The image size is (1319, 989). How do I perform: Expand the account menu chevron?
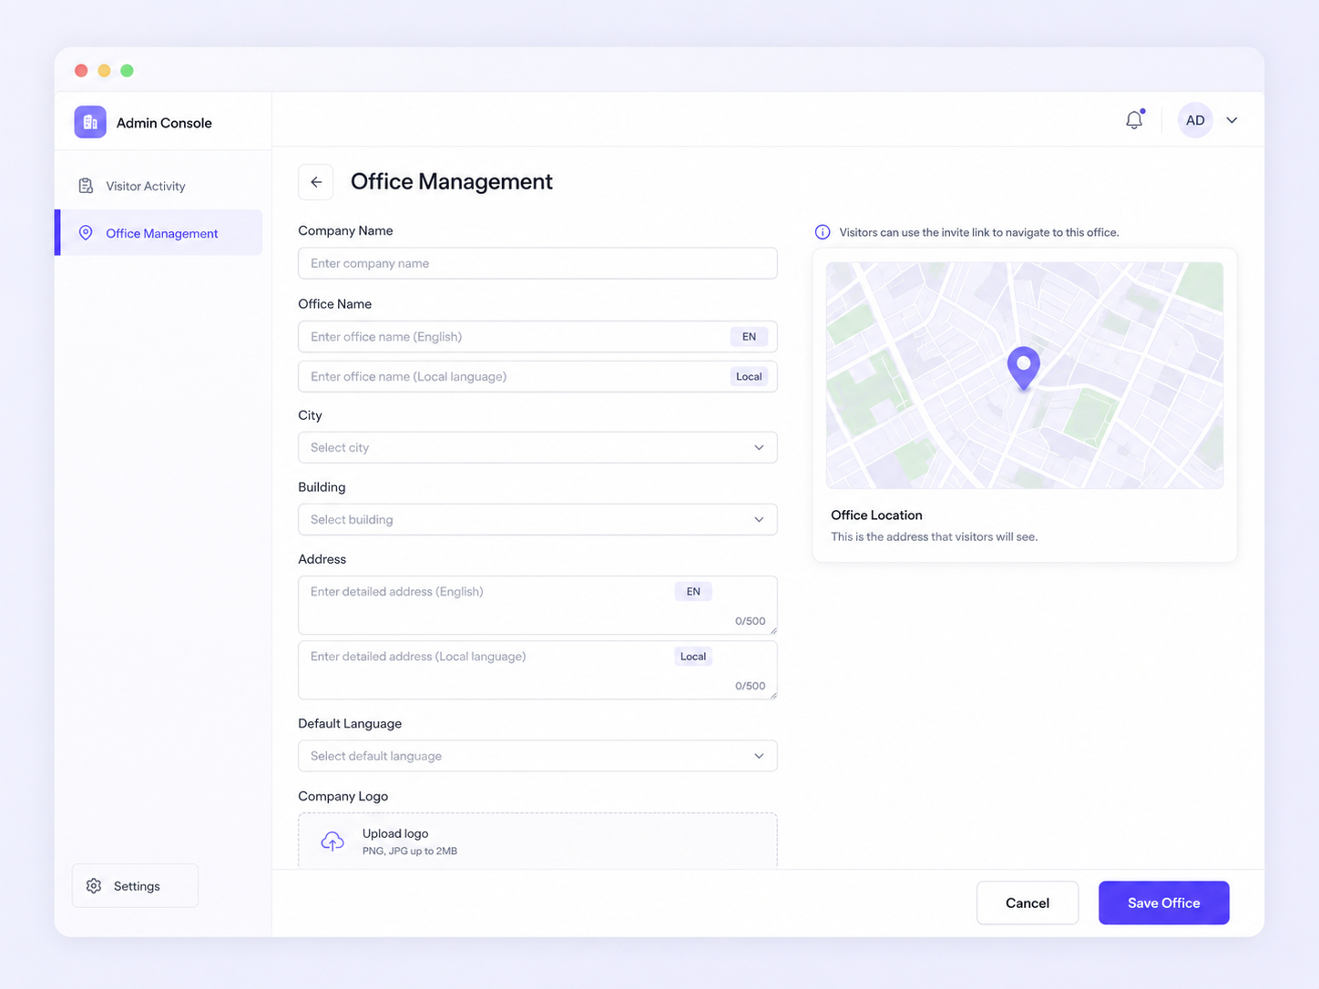point(1232,120)
